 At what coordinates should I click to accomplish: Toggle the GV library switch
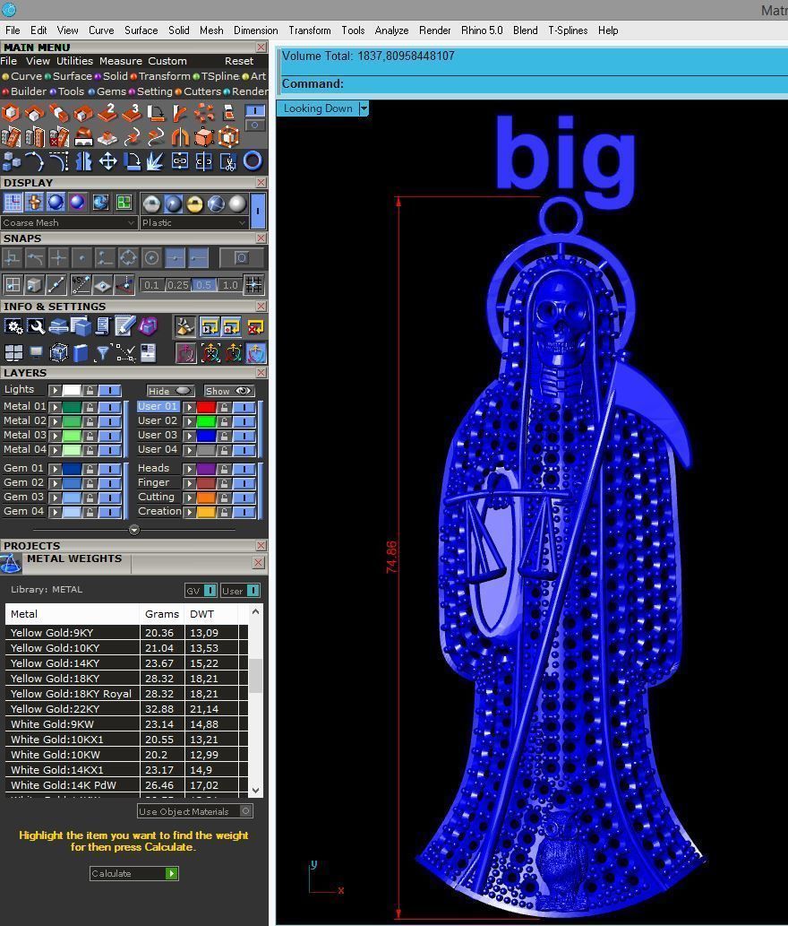coord(210,591)
